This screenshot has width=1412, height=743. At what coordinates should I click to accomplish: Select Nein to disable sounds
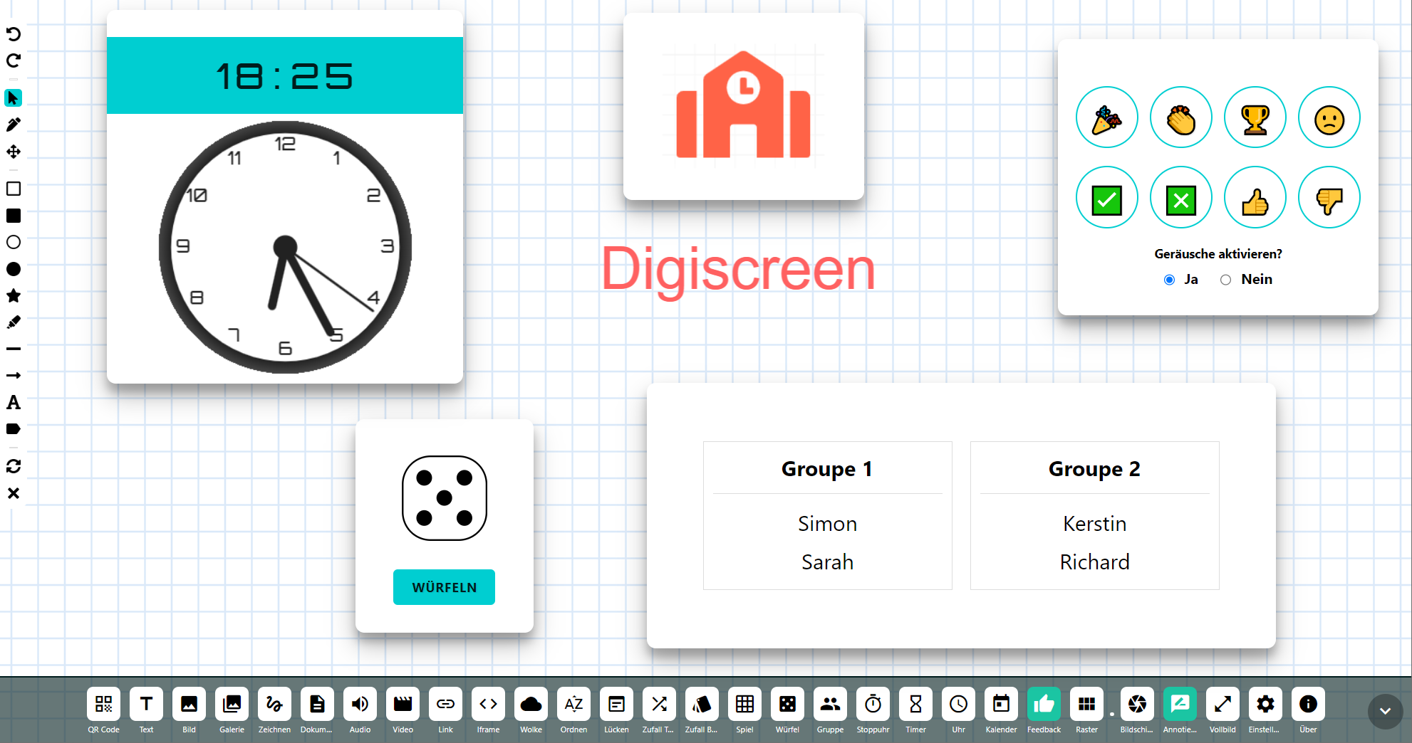point(1225,280)
